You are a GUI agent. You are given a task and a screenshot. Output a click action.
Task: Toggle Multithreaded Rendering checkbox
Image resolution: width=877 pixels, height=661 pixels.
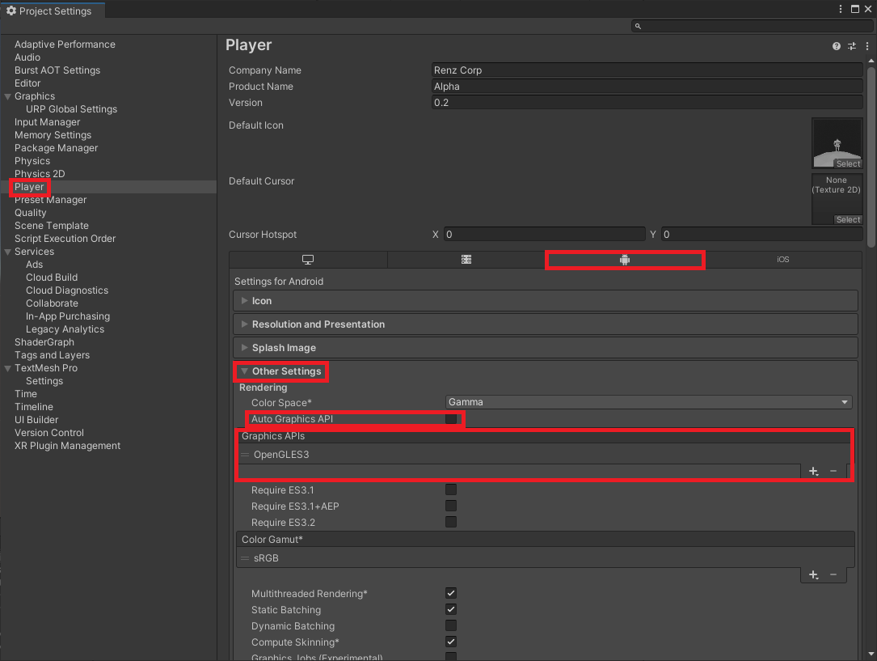(451, 593)
